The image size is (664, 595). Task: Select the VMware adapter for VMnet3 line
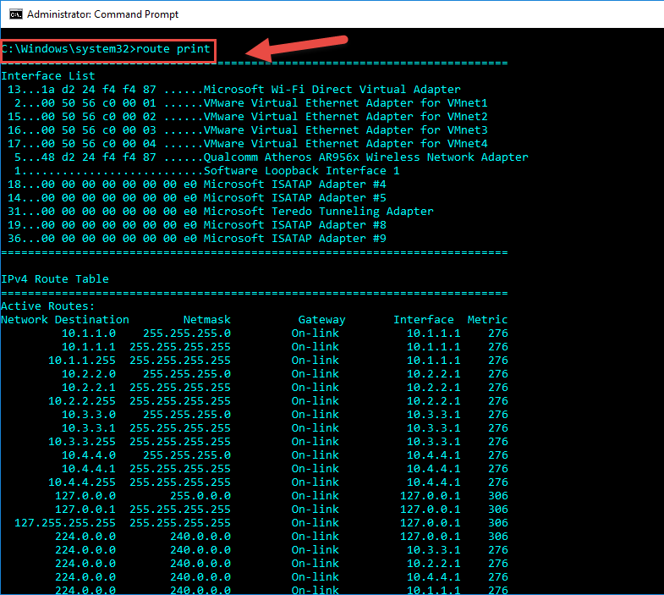pos(248,130)
